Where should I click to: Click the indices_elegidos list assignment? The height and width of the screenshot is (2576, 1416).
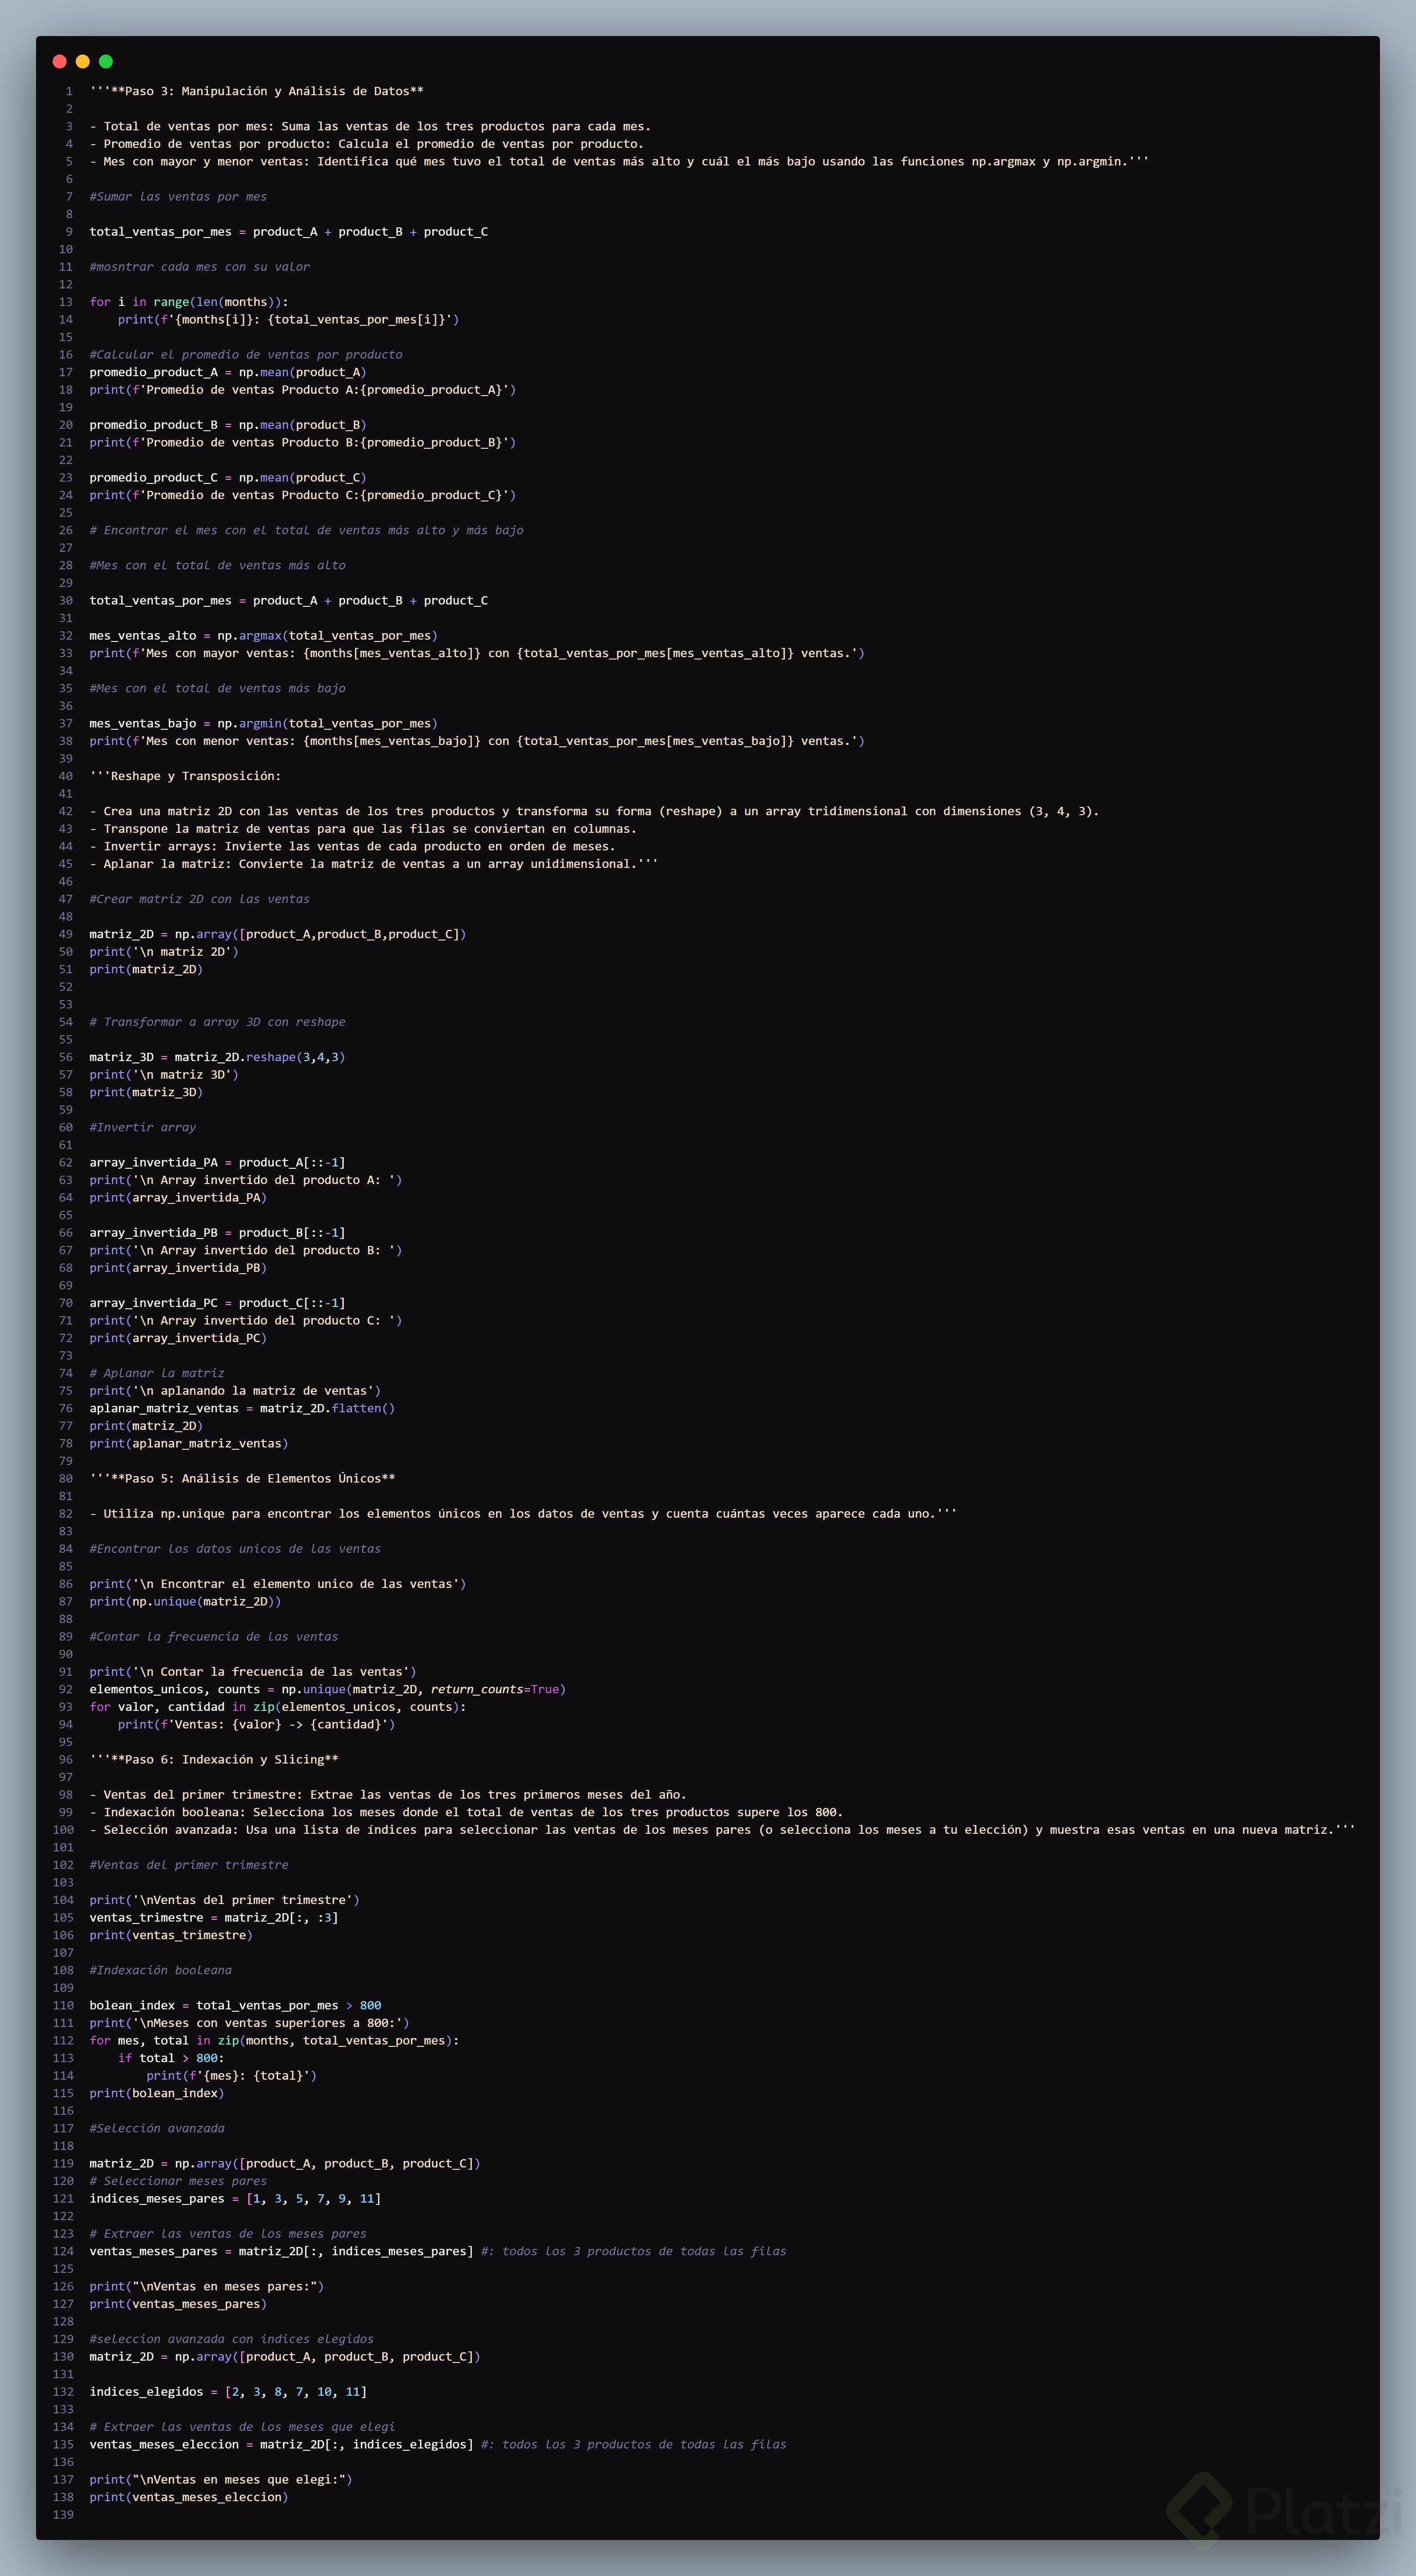click(228, 2391)
